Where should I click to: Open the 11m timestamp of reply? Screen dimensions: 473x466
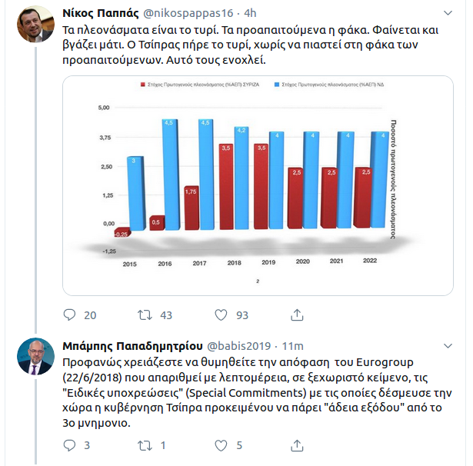click(x=292, y=346)
